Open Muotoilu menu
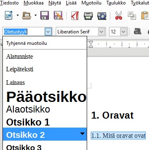This screenshot has height=150, width=149. (x=91, y=3)
